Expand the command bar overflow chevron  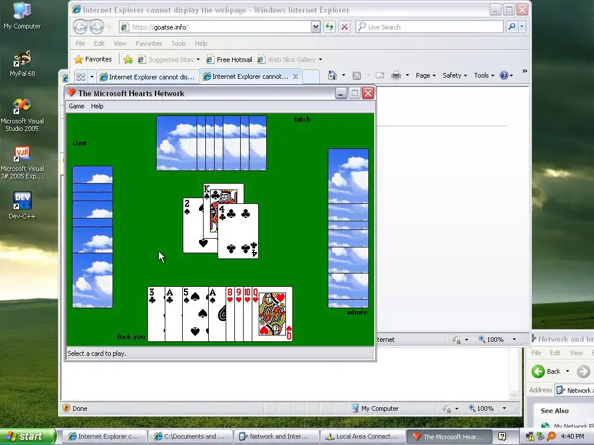pos(524,71)
